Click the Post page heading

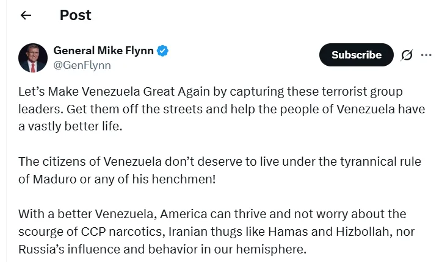coord(75,16)
